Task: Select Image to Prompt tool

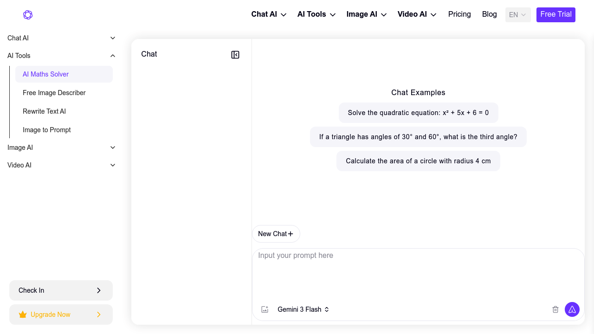Action: [x=46, y=130]
